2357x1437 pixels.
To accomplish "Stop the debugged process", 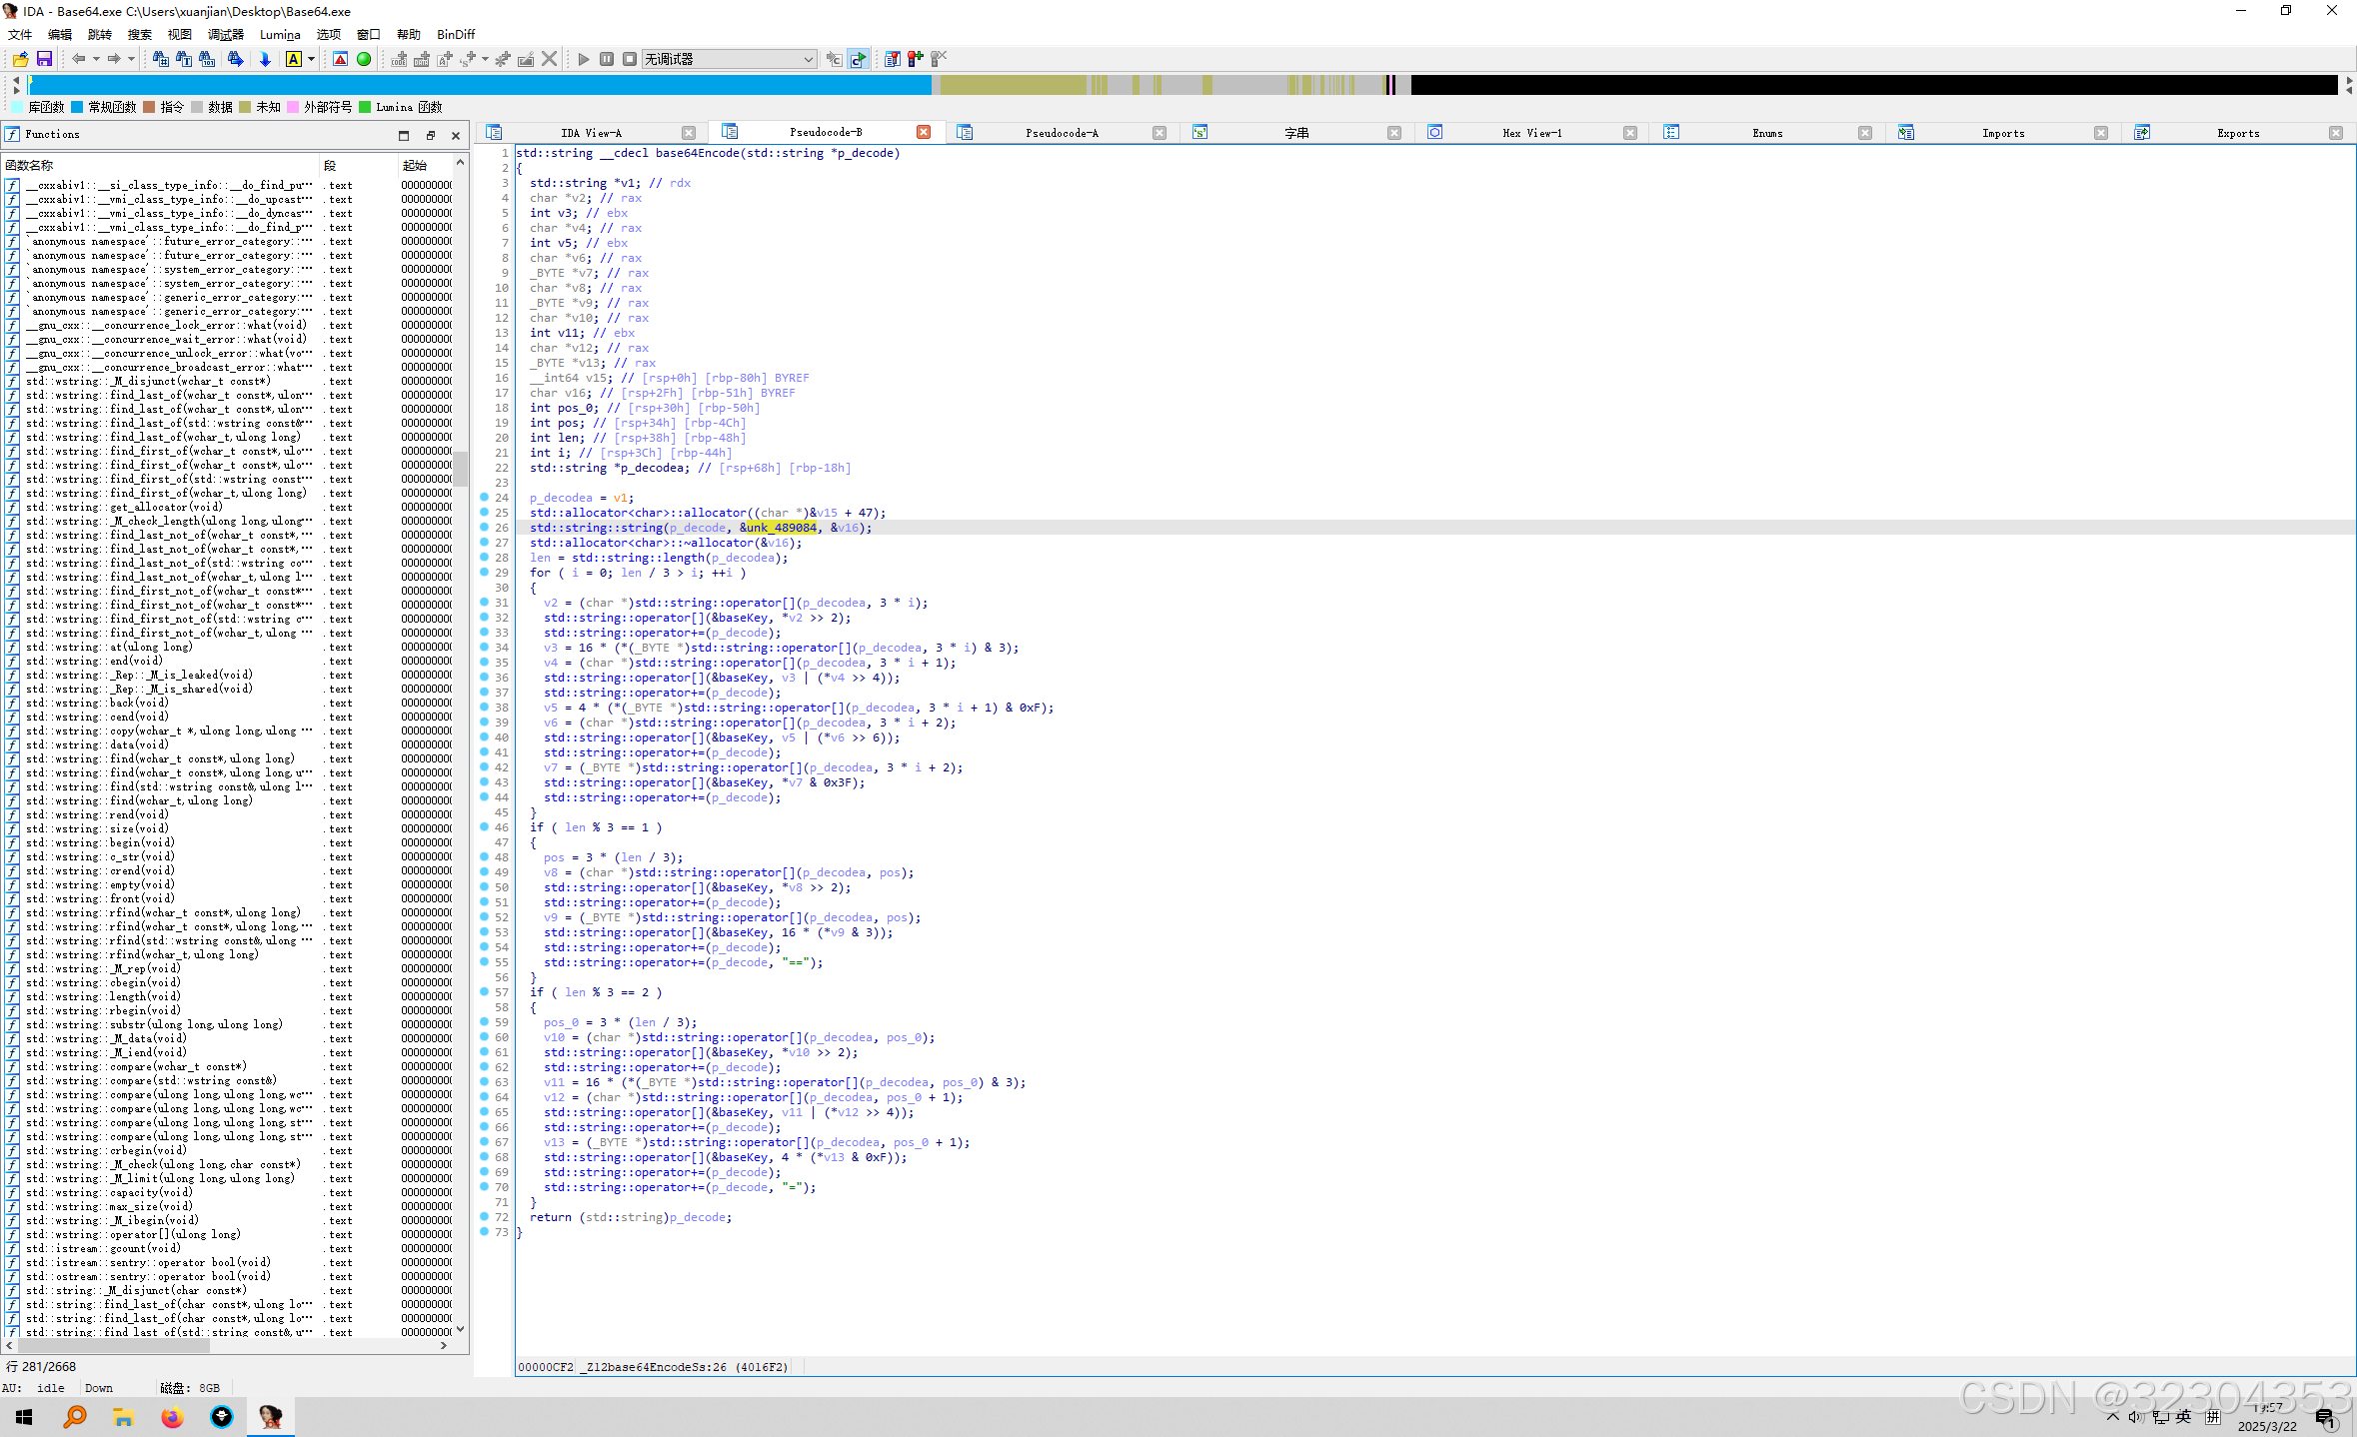I will pyautogui.click(x=630, y=59).
